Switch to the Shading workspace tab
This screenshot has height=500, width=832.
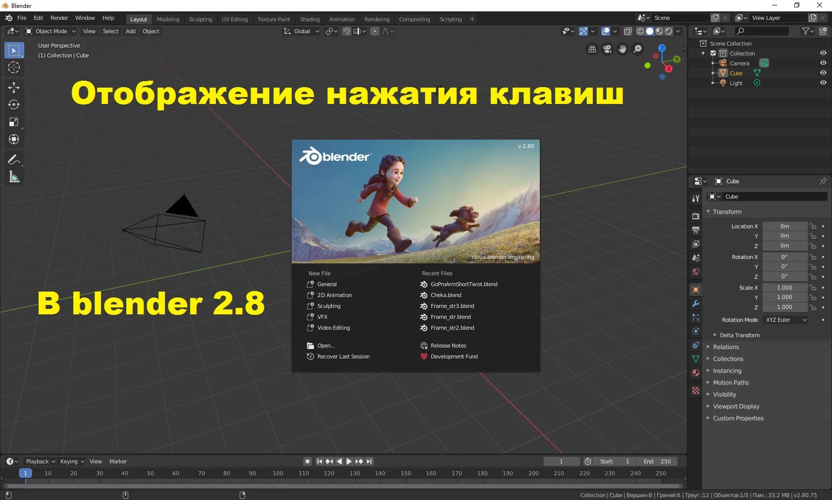coord(310,19)
